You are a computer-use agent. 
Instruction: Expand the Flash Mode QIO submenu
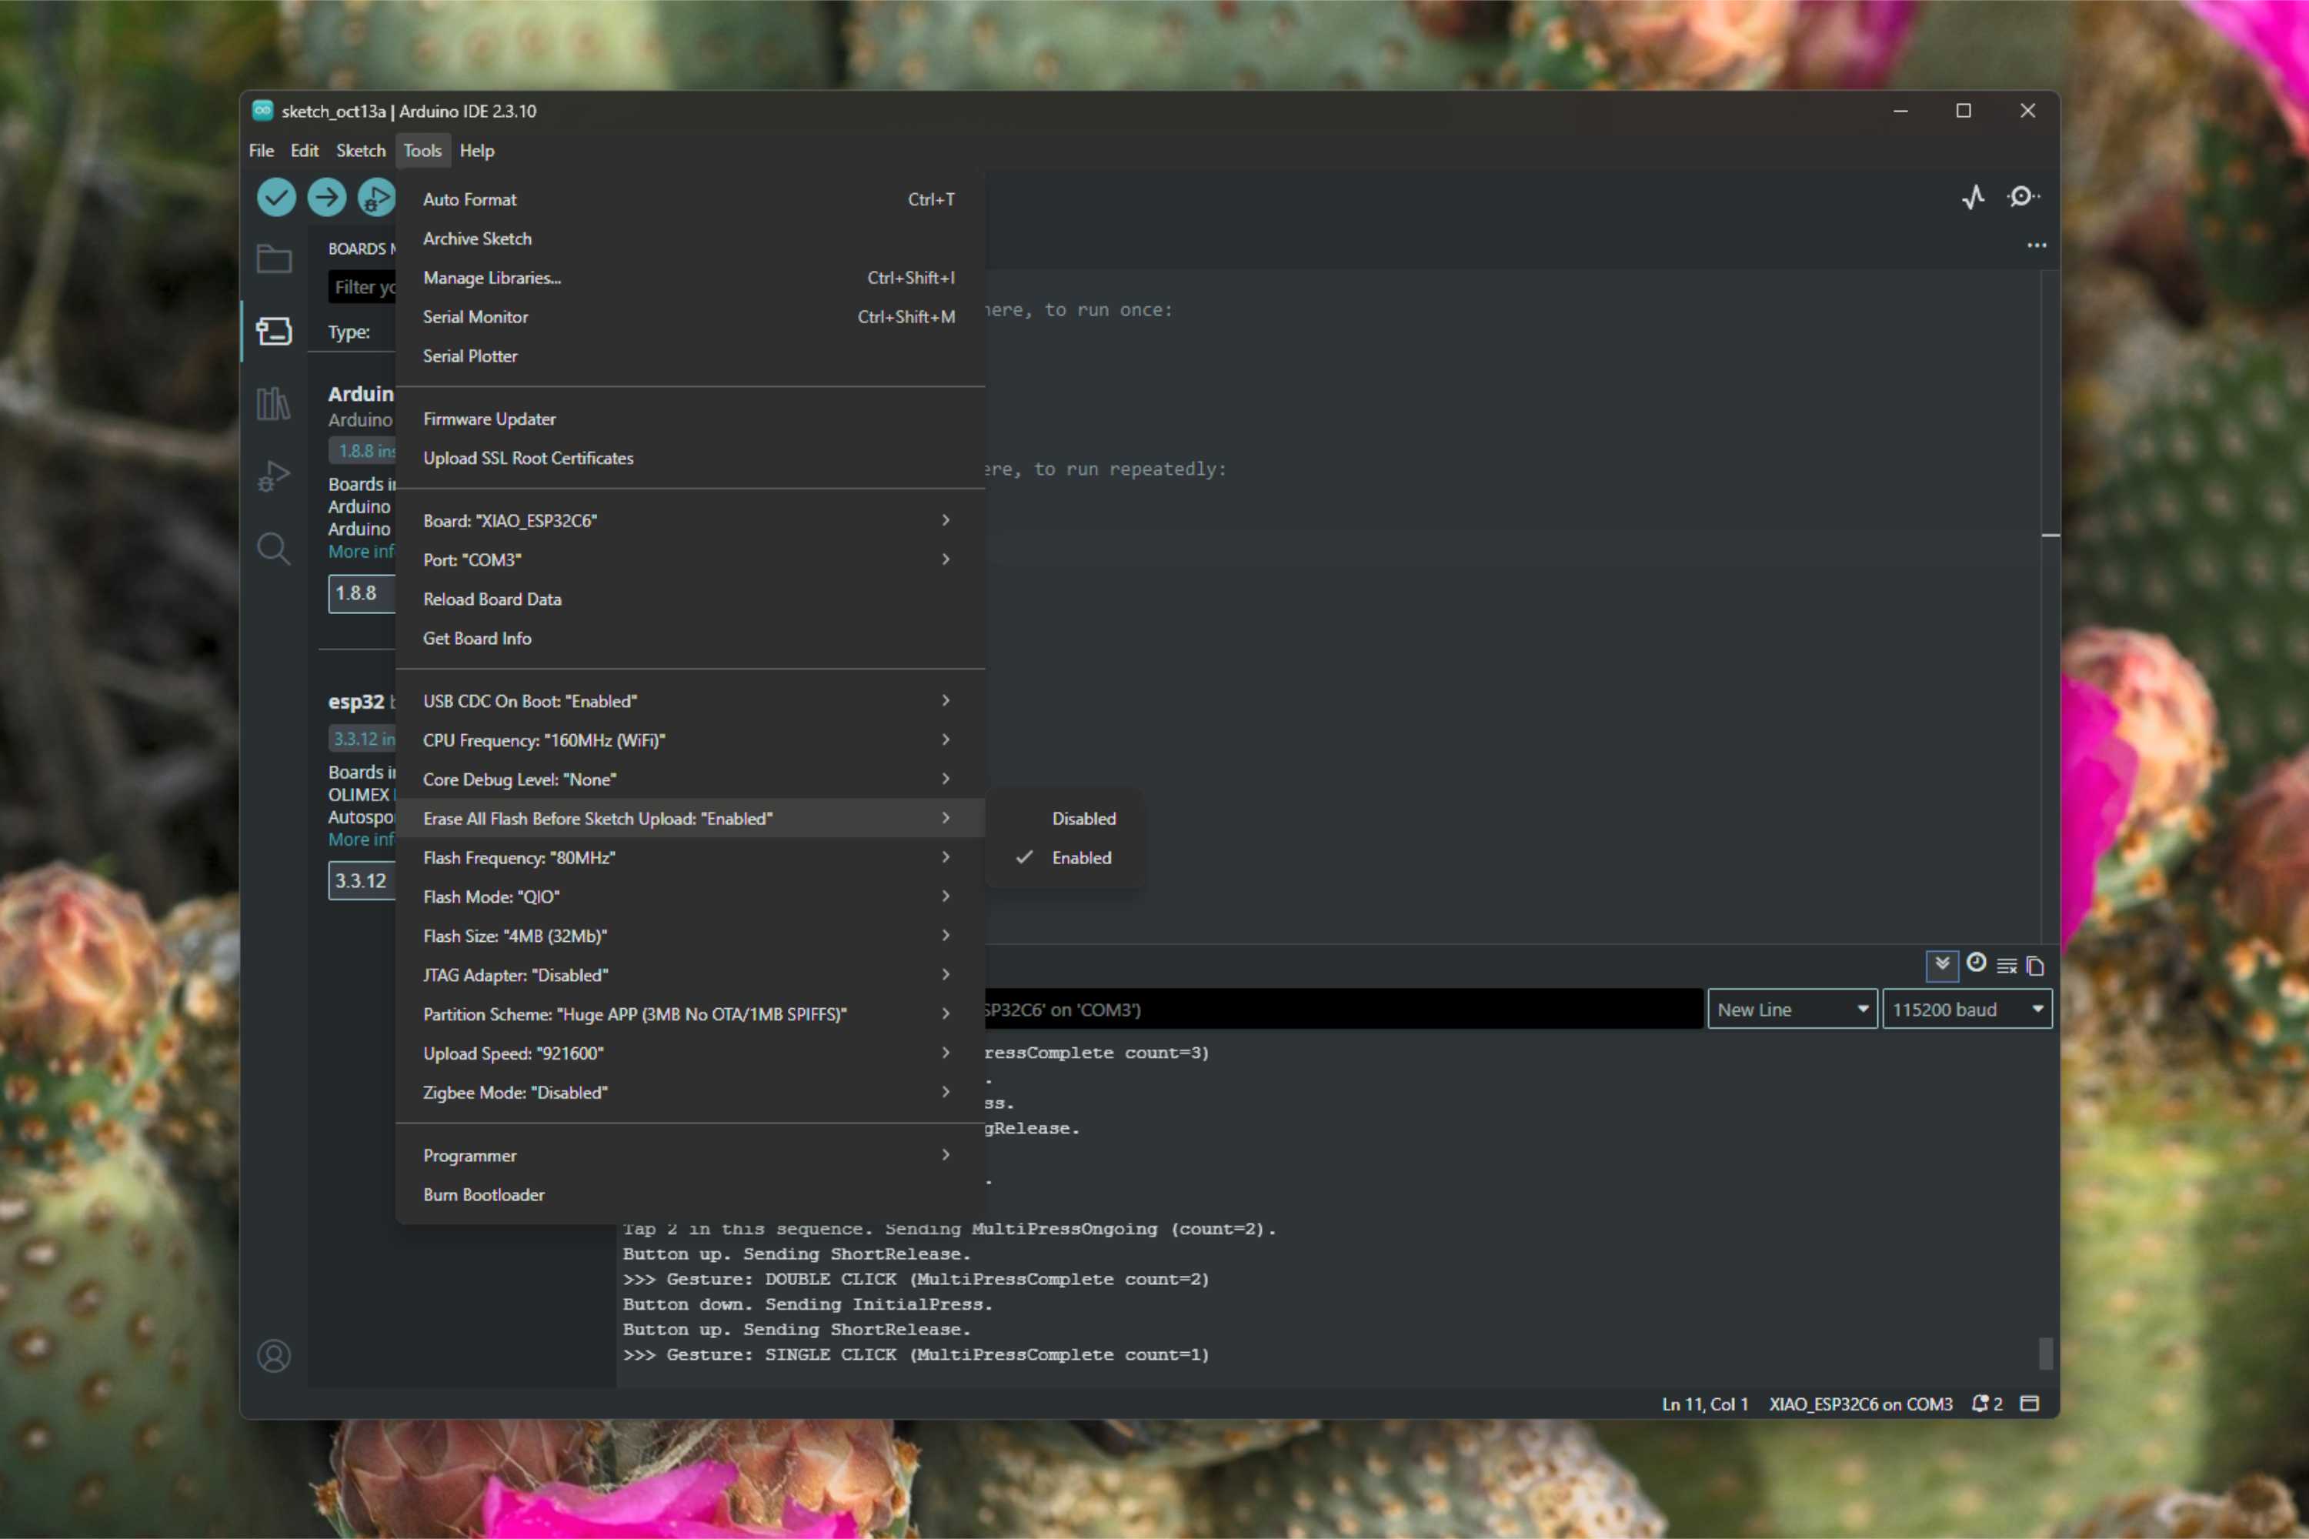click(690, 896)
